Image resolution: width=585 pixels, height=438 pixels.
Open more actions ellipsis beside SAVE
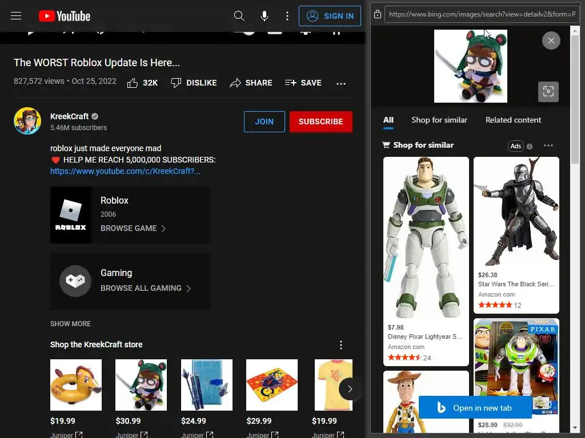[340, 84]
